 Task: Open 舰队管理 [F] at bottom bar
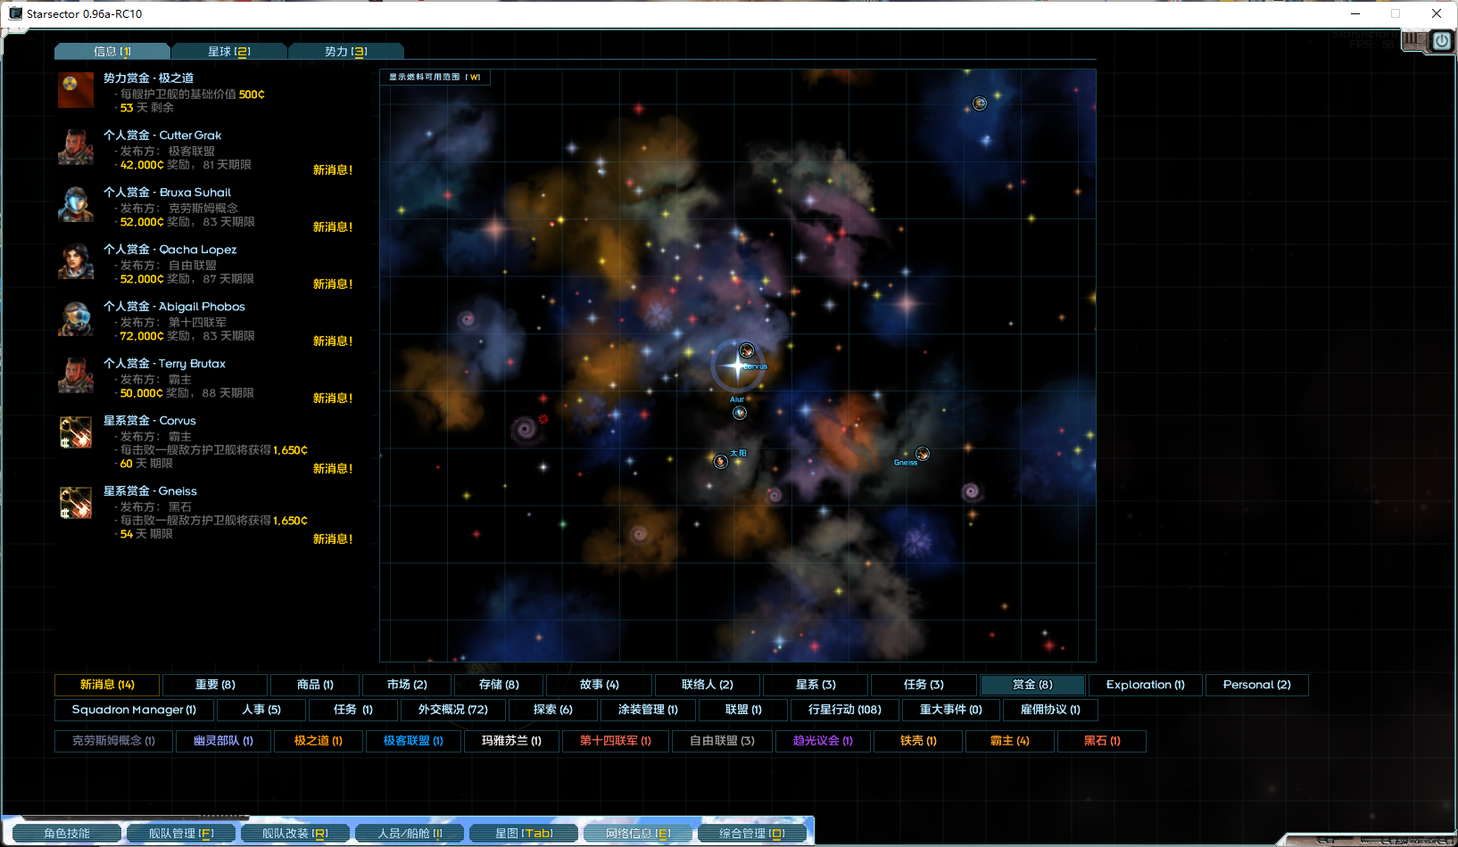tap(181, 834)
